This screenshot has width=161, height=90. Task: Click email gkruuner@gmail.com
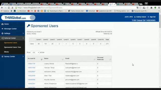(x=72, y=79)
